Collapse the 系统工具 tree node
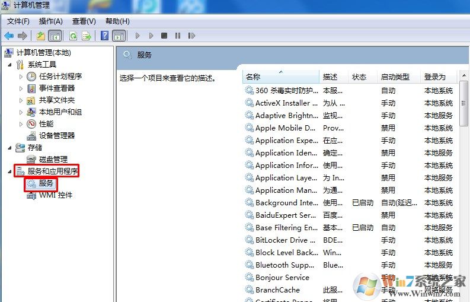The height and width of the screenshot is (302, 470). (9, 65)
